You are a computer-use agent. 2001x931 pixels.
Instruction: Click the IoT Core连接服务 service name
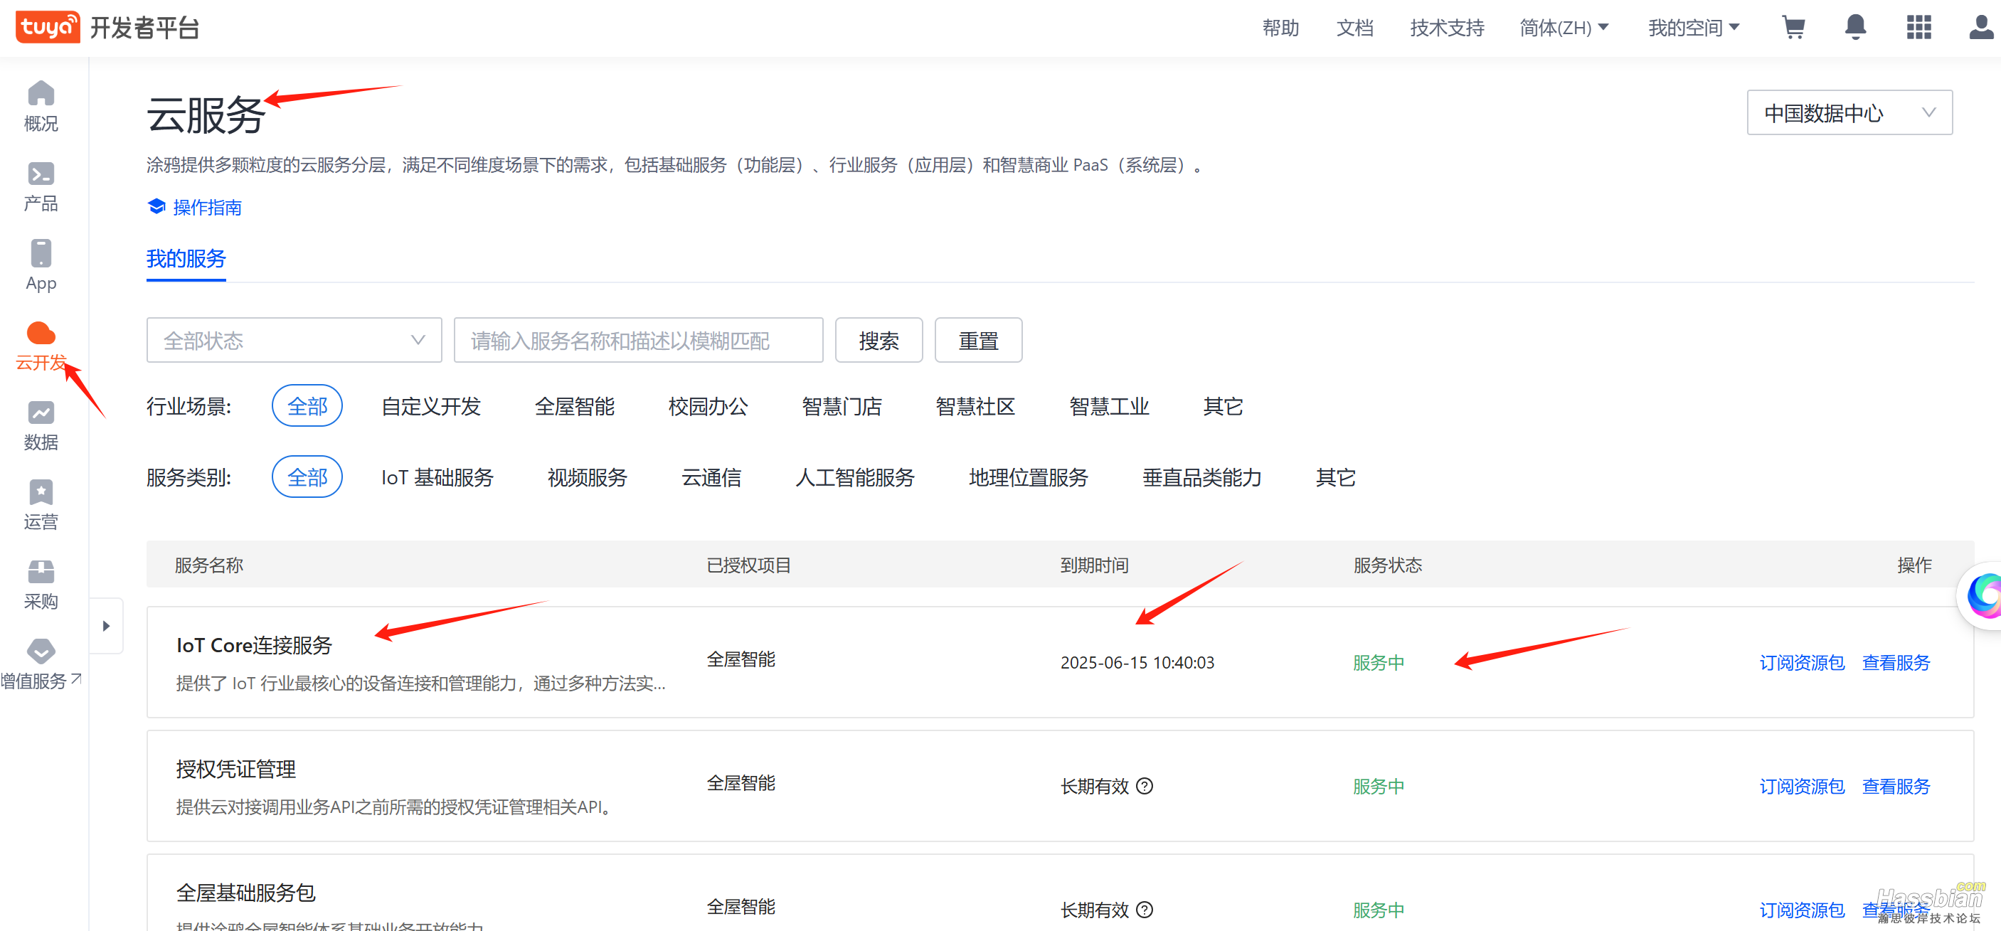tap(254, 644)
